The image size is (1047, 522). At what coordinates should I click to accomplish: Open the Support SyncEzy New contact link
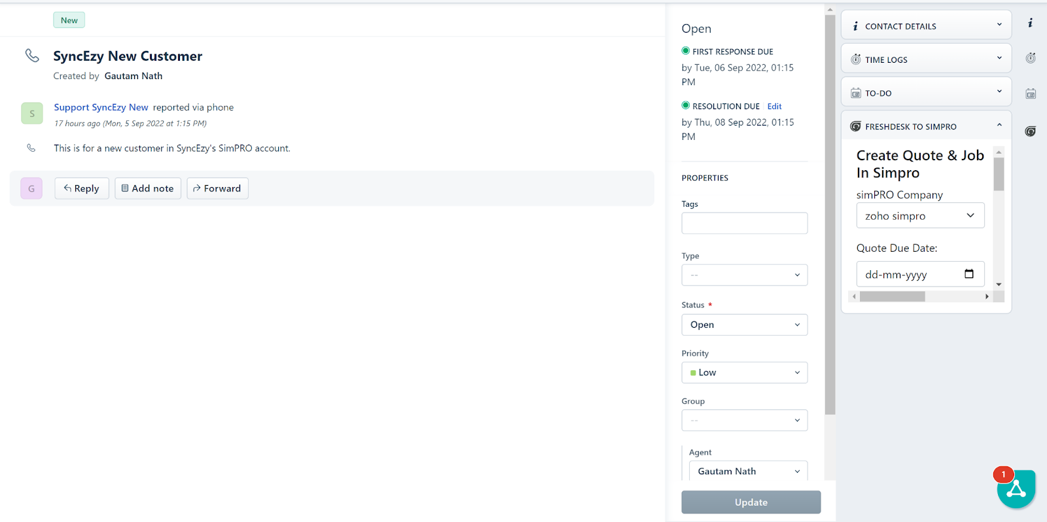(x=101, y=107)
